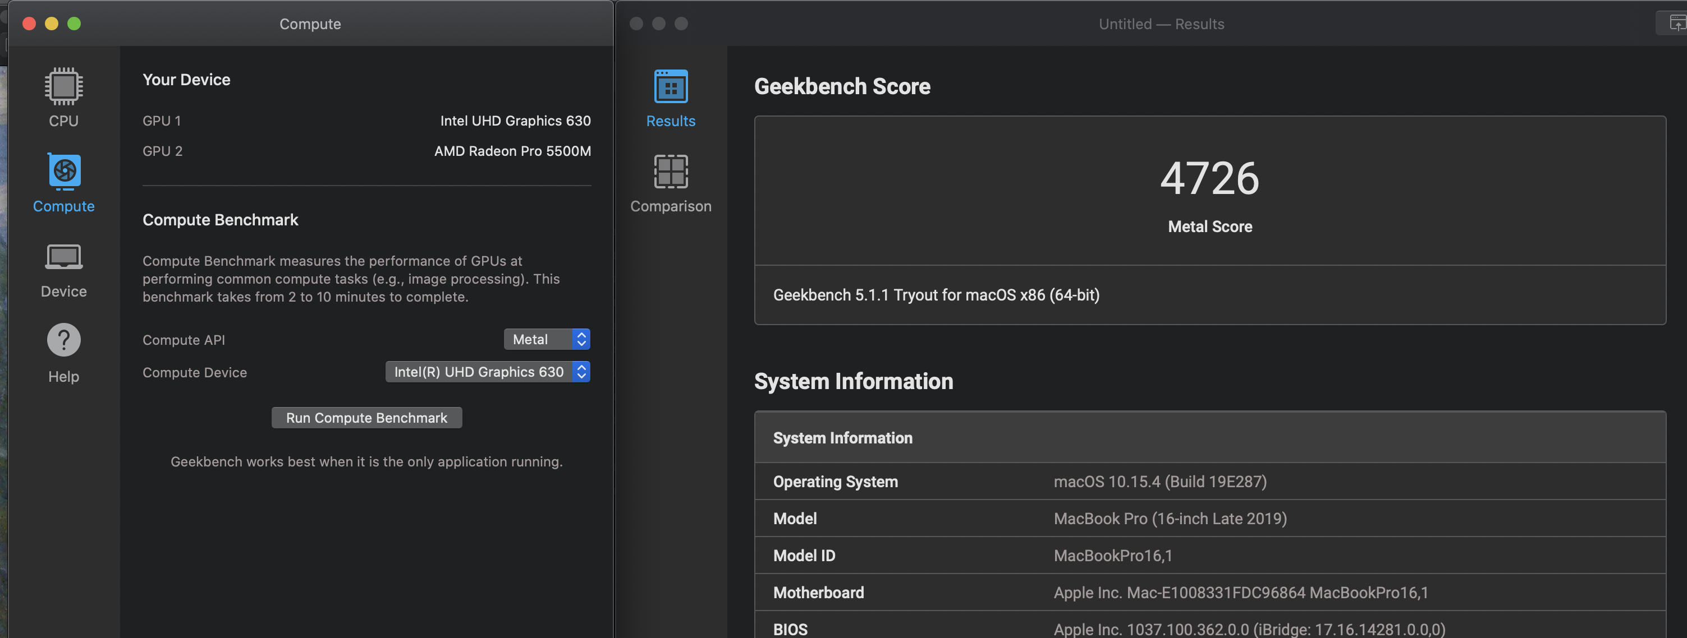Click the Help question mark icon
Viewport: 1687px width, 638px height.
click(63, 340)
